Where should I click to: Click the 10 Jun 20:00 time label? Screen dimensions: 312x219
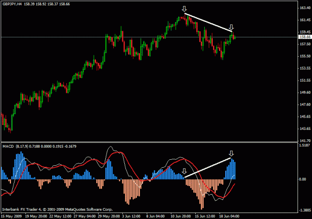pyautogui.click(x=181, y=216)
